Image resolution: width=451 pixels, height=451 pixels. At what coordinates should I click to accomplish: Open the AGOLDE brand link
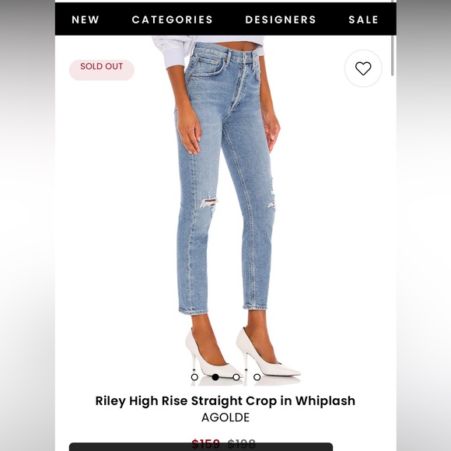coord(226,418)
